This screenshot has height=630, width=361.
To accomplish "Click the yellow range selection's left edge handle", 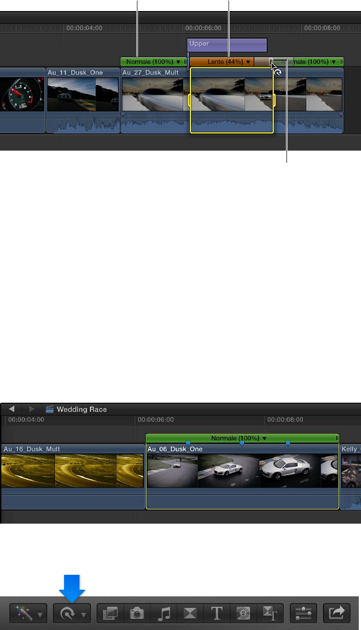I will coord(189,100).
